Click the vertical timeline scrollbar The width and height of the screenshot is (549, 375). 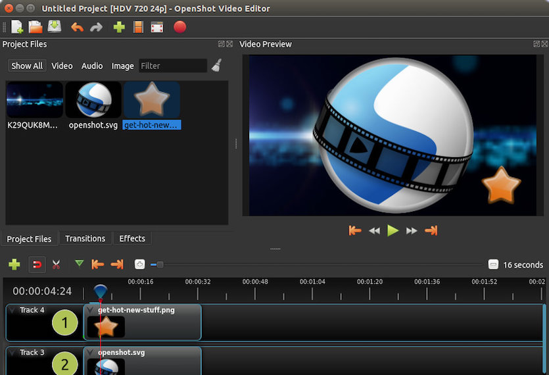point(544,339)
